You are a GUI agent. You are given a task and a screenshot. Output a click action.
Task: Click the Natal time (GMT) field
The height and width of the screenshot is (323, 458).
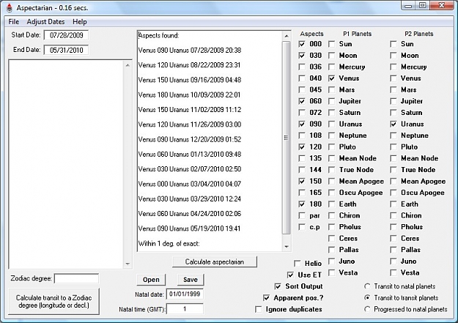pos(185,309)
